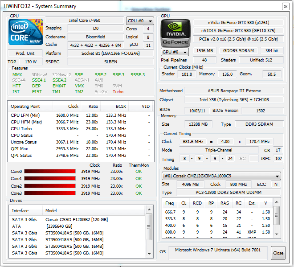Click the ASUS Rampage III Extreme field
This screenshot has height=267, width=294.
click(x=234, y=91)
